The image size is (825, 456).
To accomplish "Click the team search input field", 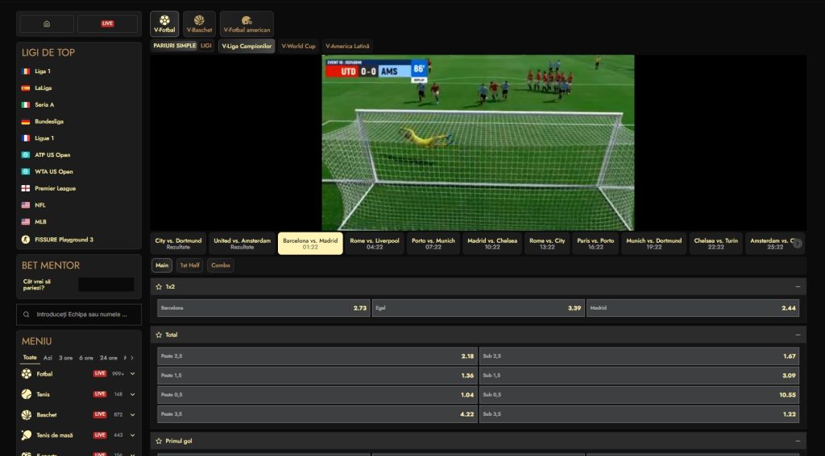I will click(79, 314).
